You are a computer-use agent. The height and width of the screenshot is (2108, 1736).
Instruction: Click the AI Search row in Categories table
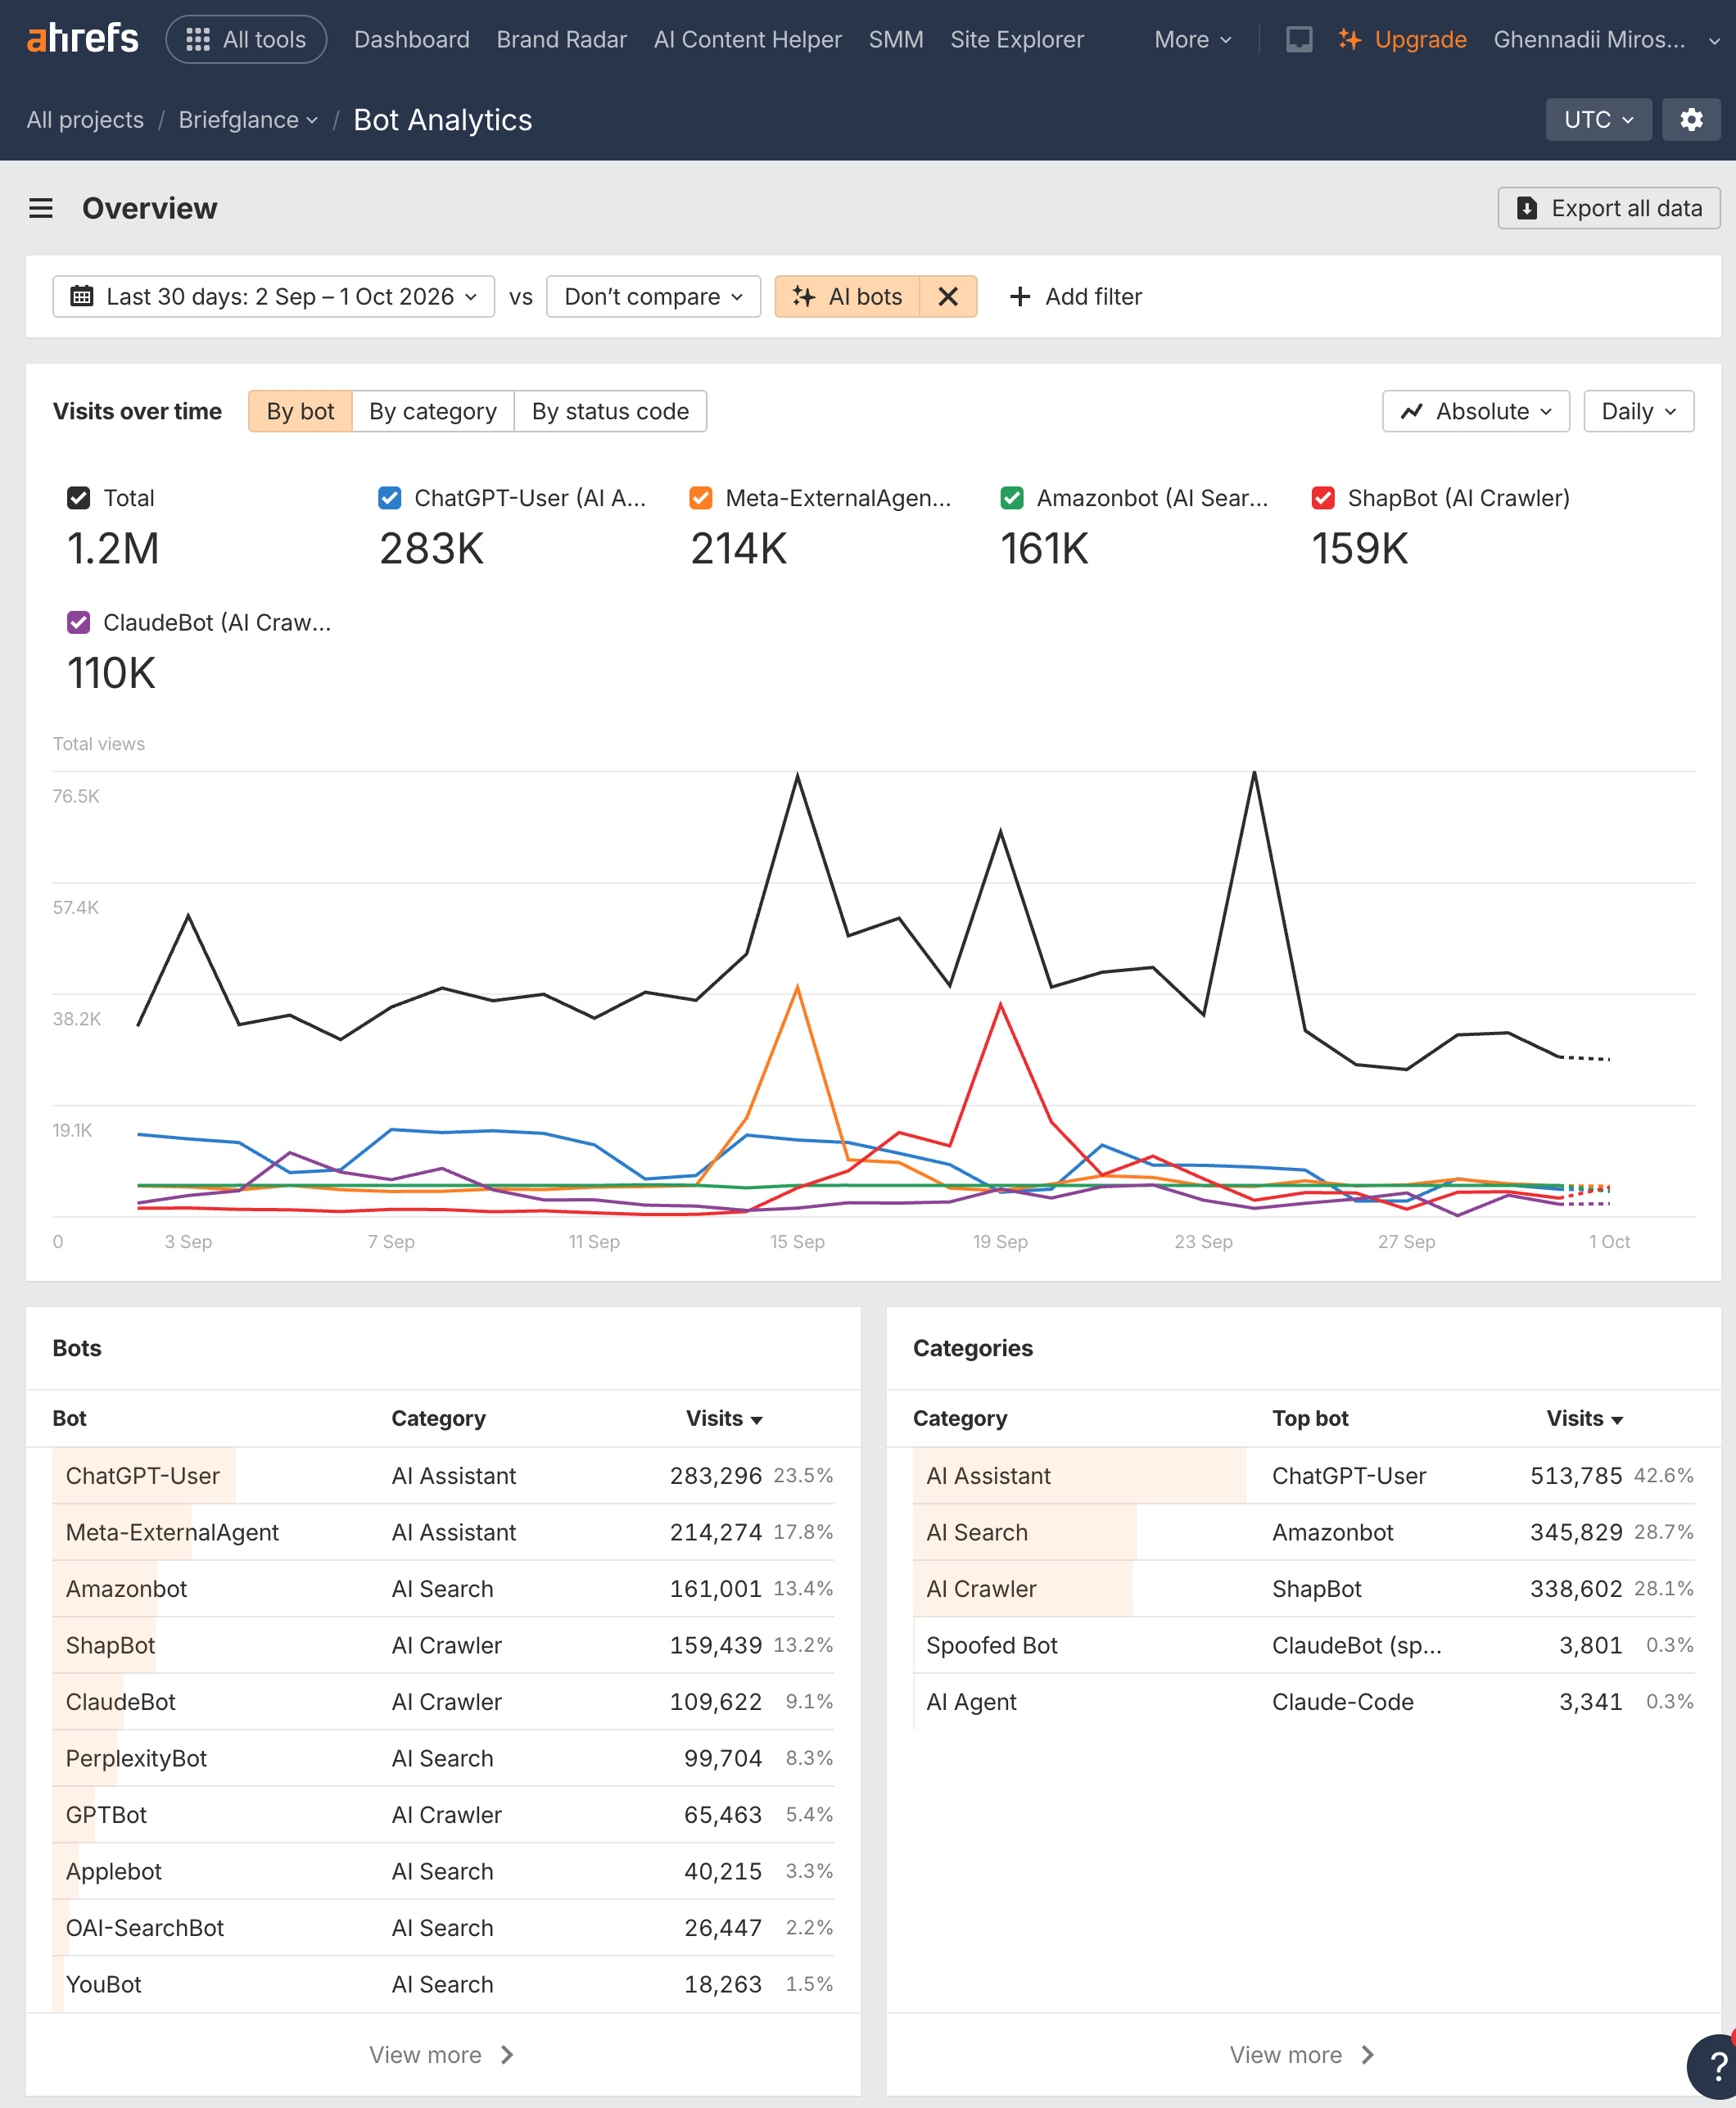[1303, 1531]
